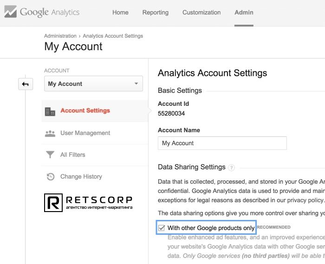Image resolution: width=325 pixels, height=264 pixels.
Task: Open the My Account dropdown
Action: pos(93,84)
